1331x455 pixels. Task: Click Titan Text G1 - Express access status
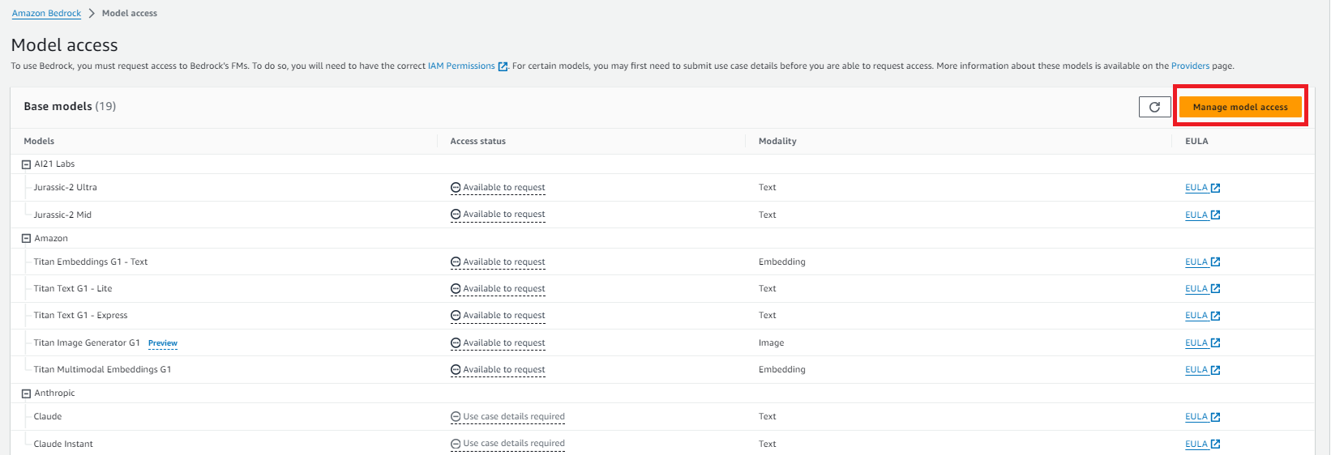pyautogui.click(x=498, y=316)
